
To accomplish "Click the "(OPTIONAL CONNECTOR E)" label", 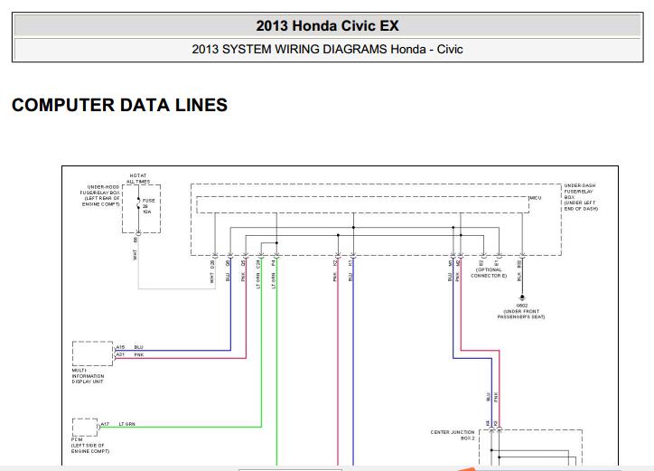I will pyautogui.click(x=489, y=273).
